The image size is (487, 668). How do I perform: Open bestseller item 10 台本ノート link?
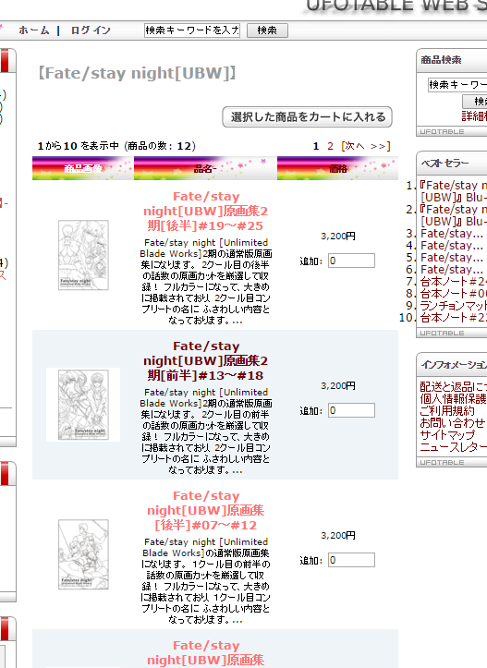click(454, 318)
